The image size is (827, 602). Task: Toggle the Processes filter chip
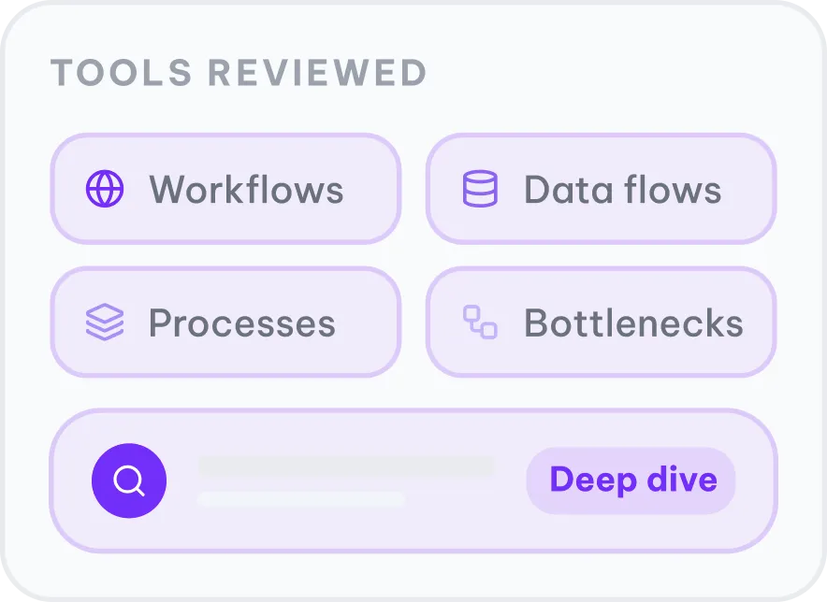(x=225, y=322)
